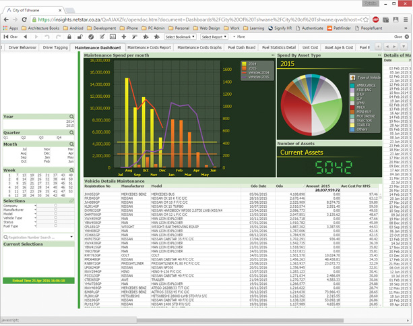
Task: Toggle the Manufacturer selection indicator
Action: (x=55, y=209)
